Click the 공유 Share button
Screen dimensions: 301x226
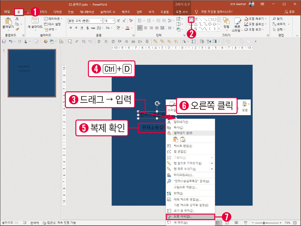coord(290,12)
